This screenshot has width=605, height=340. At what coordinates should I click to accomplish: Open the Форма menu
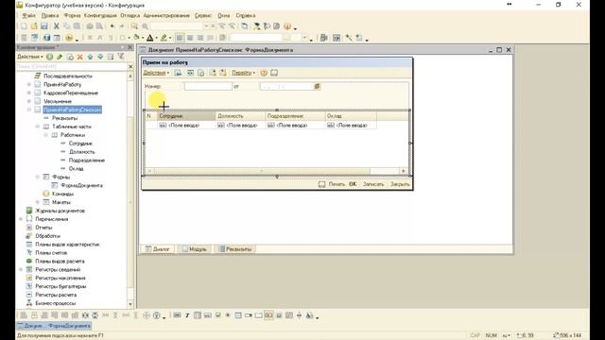(72, 16)
